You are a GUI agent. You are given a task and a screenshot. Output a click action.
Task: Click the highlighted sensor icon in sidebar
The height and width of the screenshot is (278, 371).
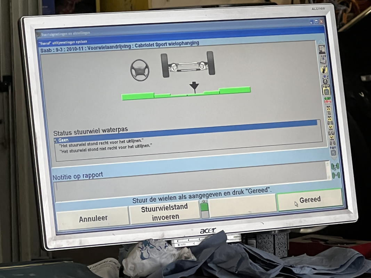coord(326,90)
